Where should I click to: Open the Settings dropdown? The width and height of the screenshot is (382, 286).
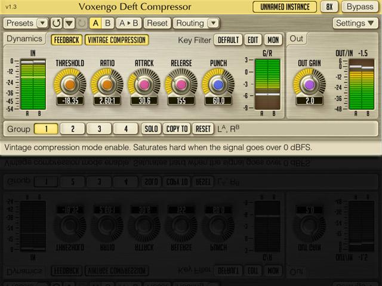click(355, 23)
